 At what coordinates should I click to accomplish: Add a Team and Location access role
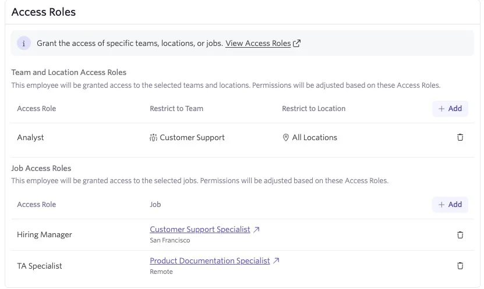[x=450, y=109]
